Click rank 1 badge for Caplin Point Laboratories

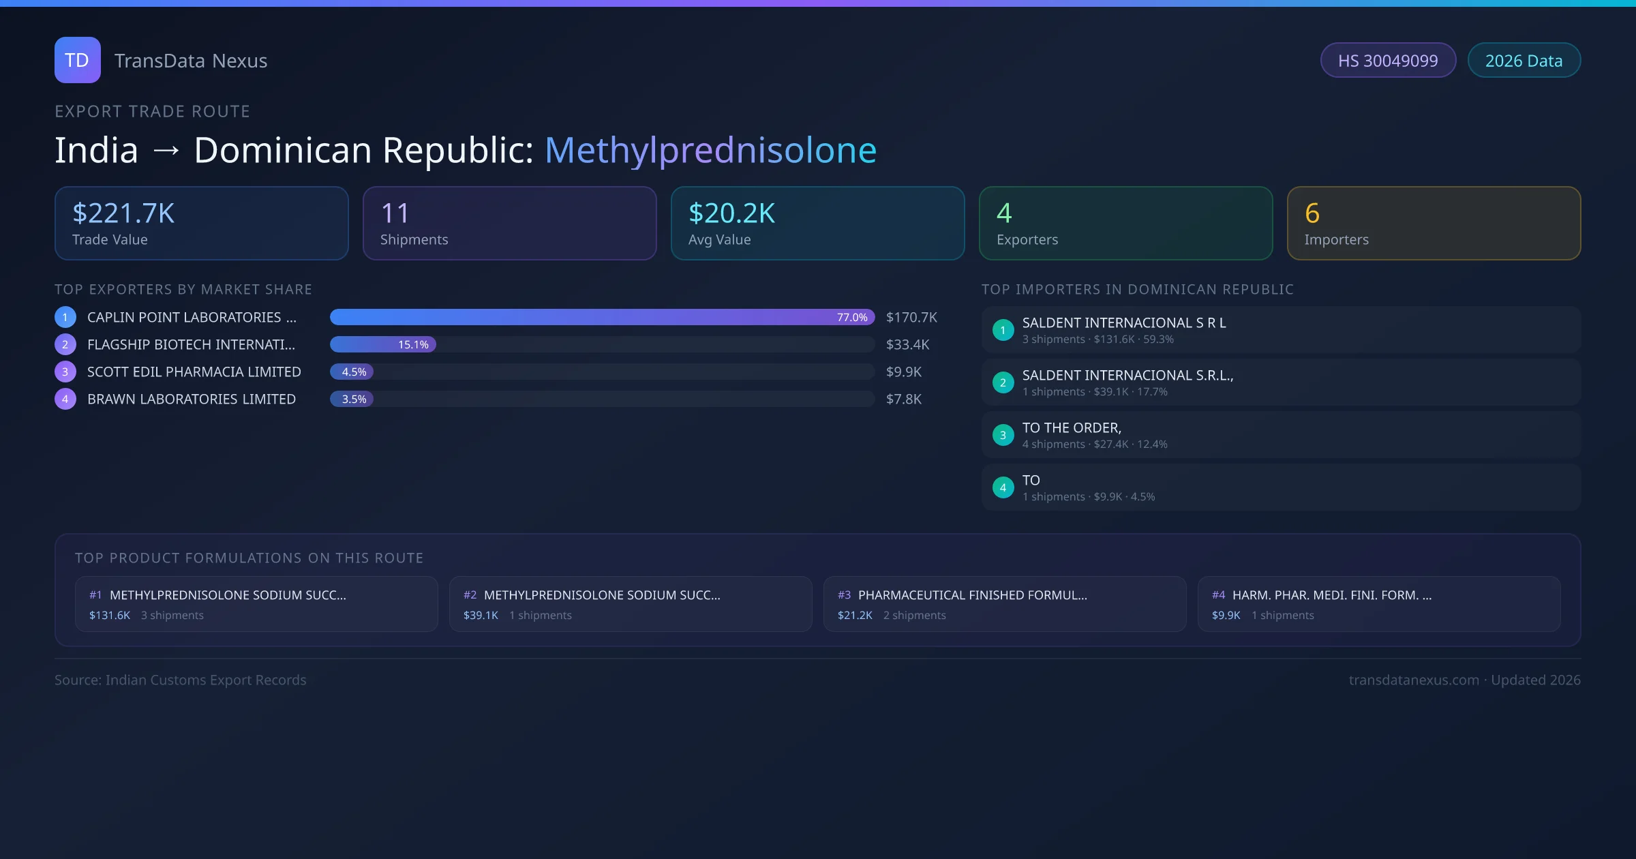click(x=65, y=317)
